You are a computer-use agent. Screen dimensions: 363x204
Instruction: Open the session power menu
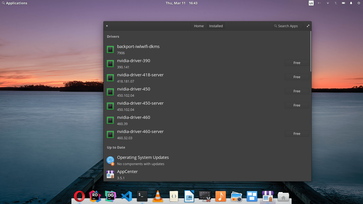click(359, 3)
